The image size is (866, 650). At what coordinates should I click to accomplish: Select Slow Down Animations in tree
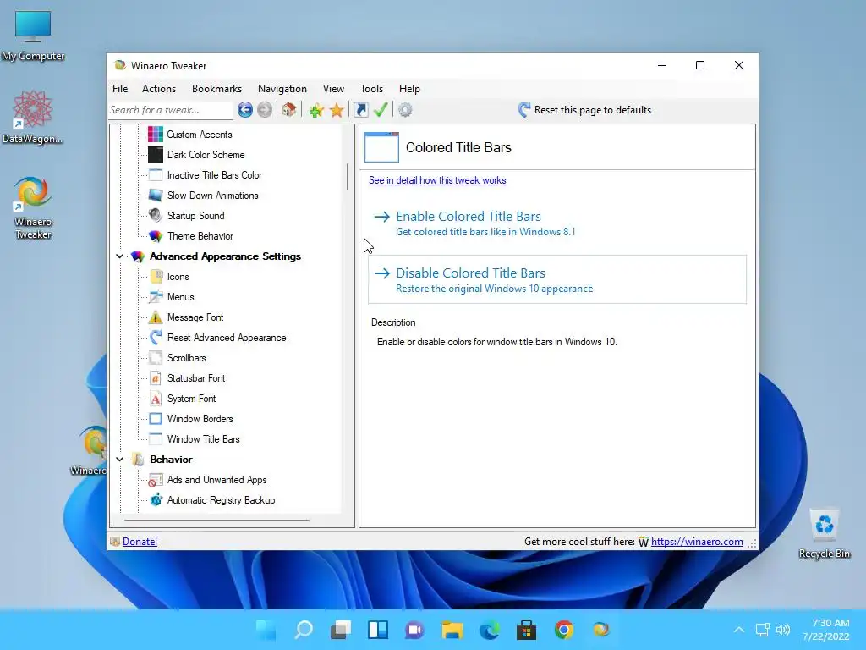(x=212, y=196)
